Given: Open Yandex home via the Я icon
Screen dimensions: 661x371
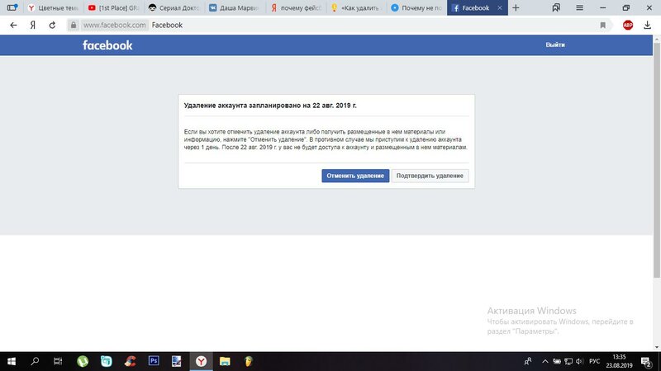Looking at the screenshot, I should [33, 26].
